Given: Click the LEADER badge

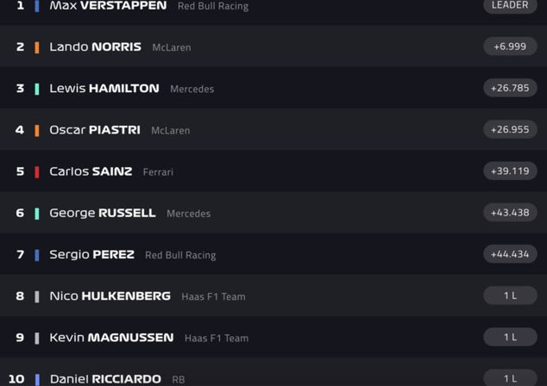Looking at the screenshot, I should (x=510, y=6).
